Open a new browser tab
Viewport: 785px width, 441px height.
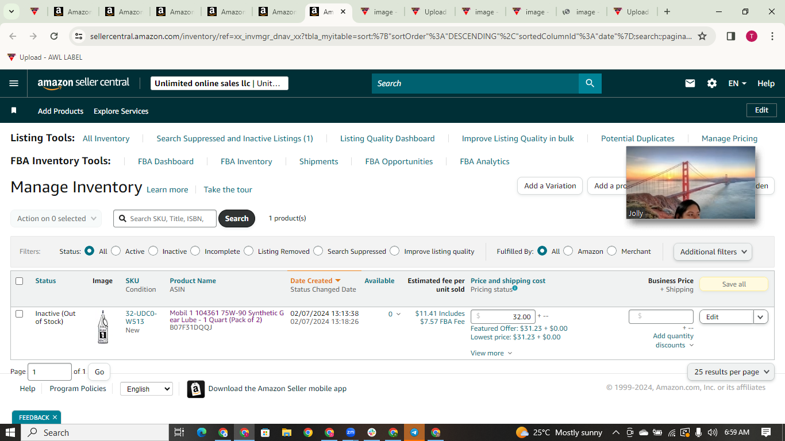pos(667,11)
